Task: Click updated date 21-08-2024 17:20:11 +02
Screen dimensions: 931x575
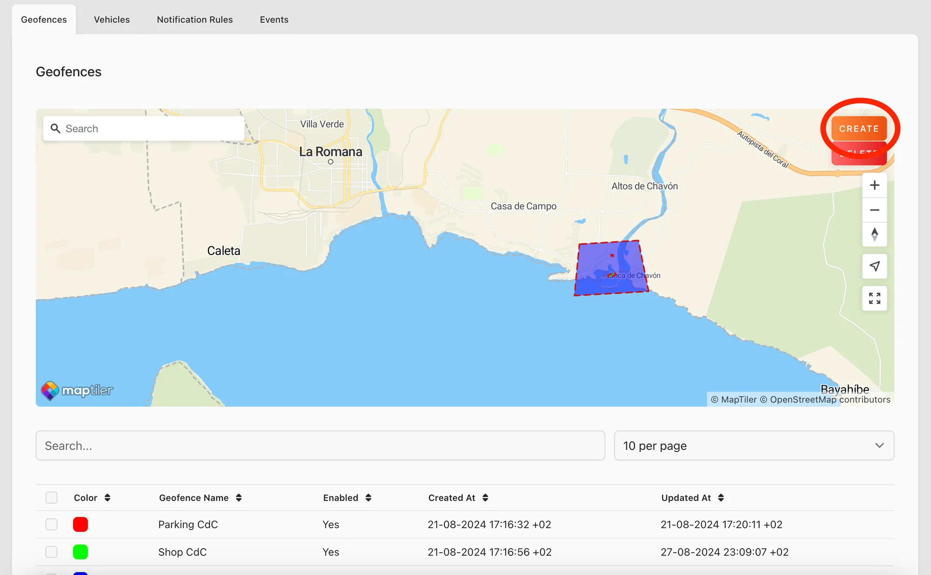Action: point(722,524)
